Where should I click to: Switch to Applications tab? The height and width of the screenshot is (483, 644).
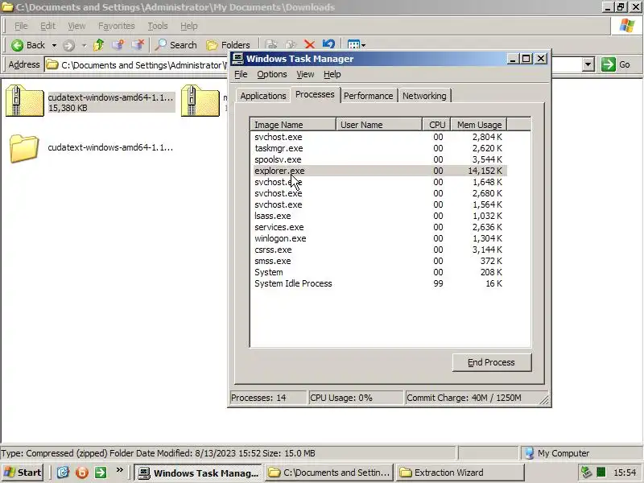point(263,96)
